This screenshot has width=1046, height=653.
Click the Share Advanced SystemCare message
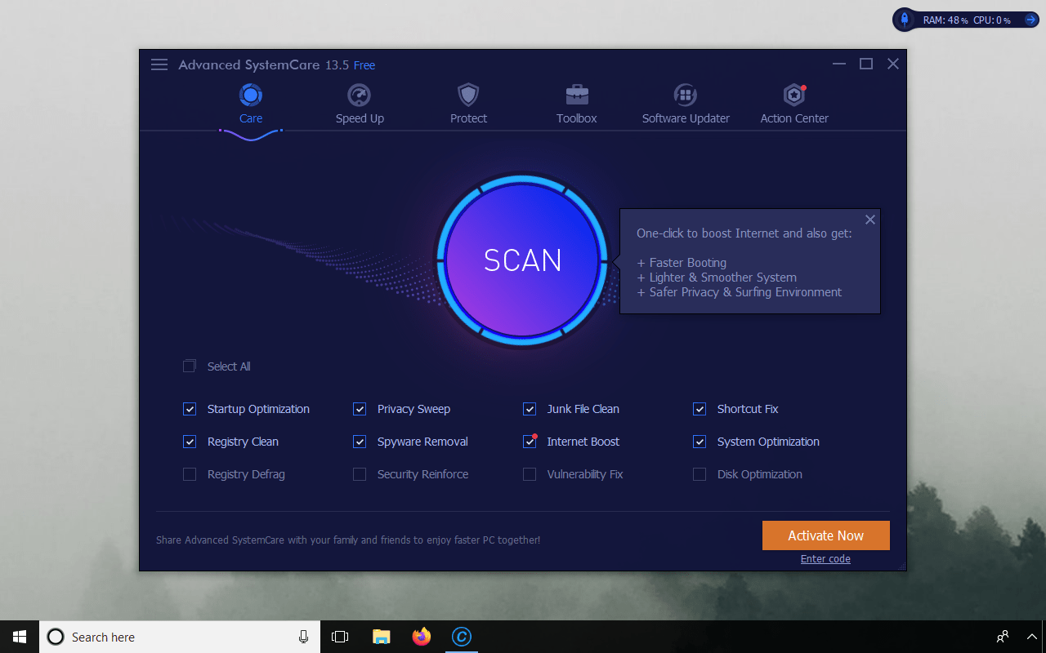pos(348,540)
